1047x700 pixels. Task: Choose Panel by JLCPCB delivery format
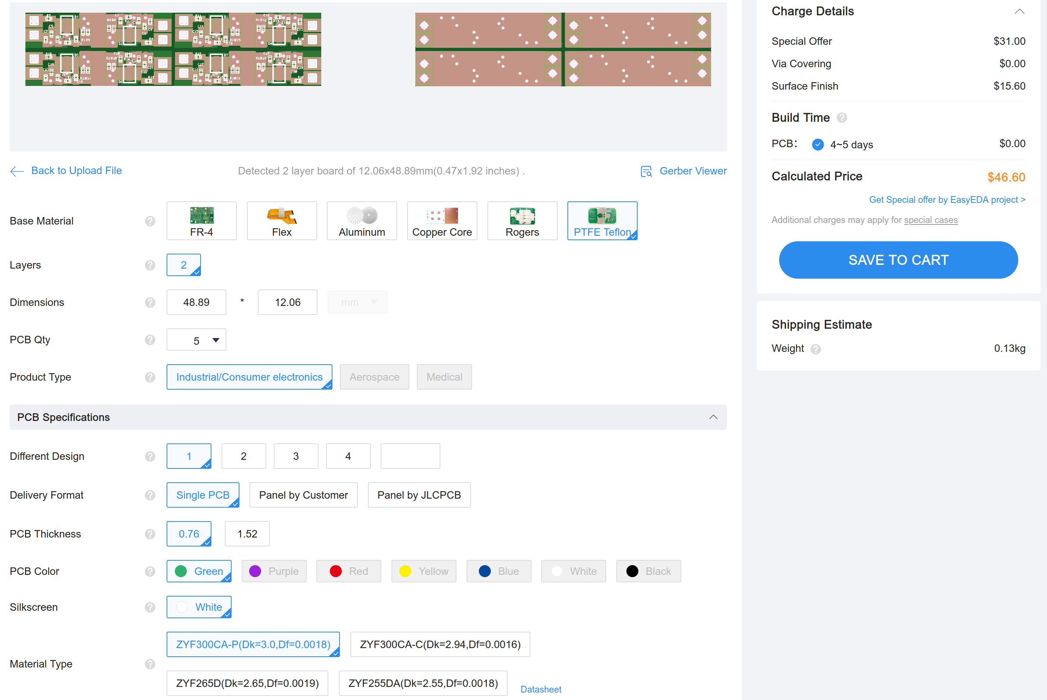click(419, 495)
